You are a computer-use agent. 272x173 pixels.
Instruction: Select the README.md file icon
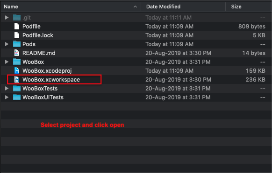point(17,53)
